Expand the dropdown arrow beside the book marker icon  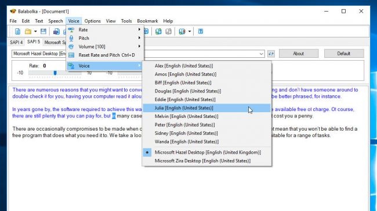[190, 31]
